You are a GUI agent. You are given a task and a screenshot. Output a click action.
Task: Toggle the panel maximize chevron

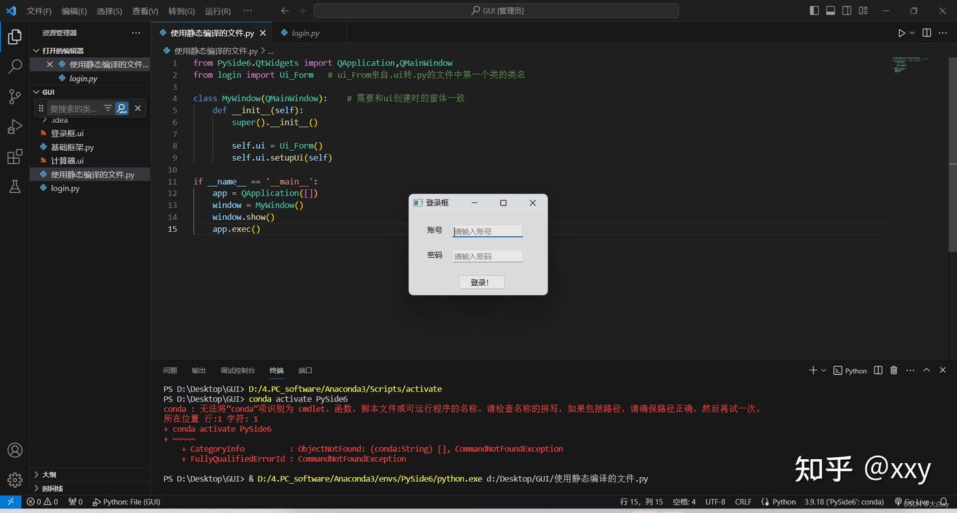(x=926, y=370)
